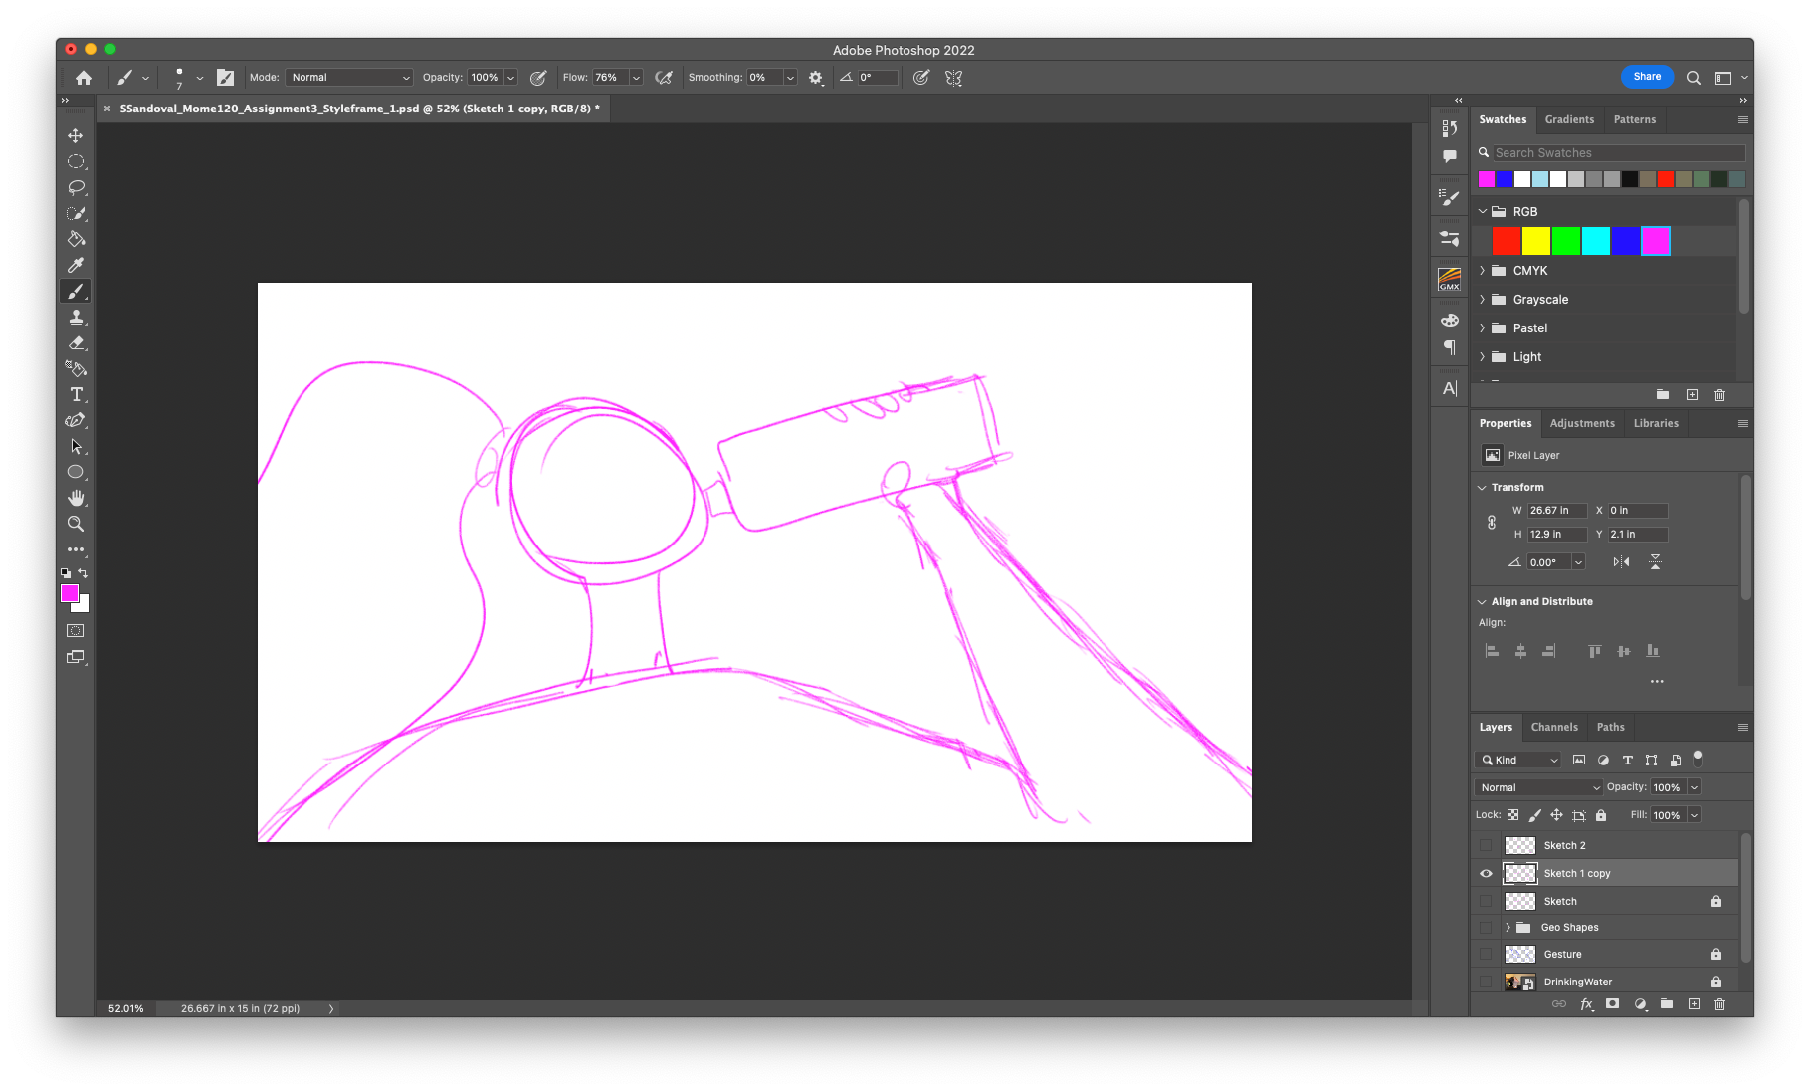Add layer style fx icon
Viewport: 1810px width, 1091px height.
1586,1004
